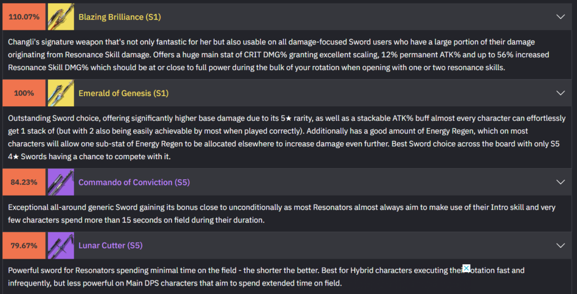Viewport: 577px width, 294px height.
Task: Click the Commando of Conviction sword icon
Action: click(x=60, y=182)
